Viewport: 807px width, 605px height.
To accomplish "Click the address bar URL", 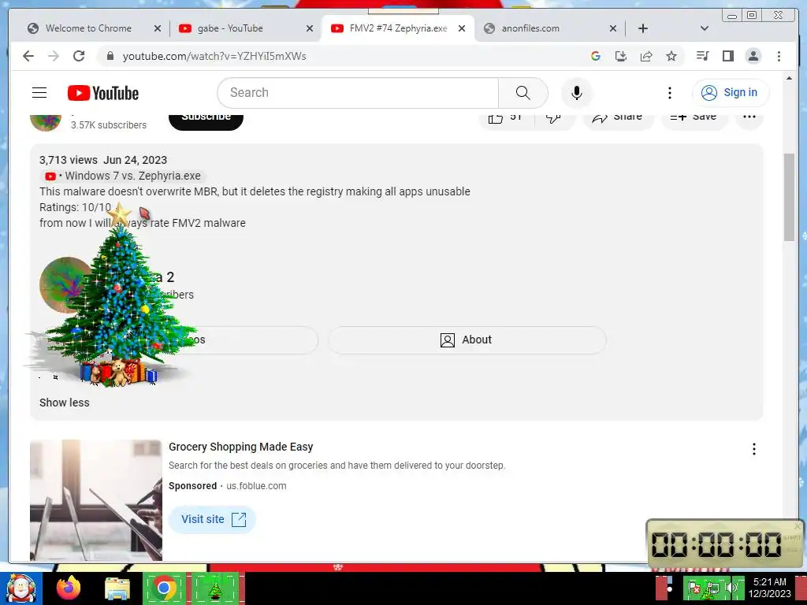I will pos(214,56).
